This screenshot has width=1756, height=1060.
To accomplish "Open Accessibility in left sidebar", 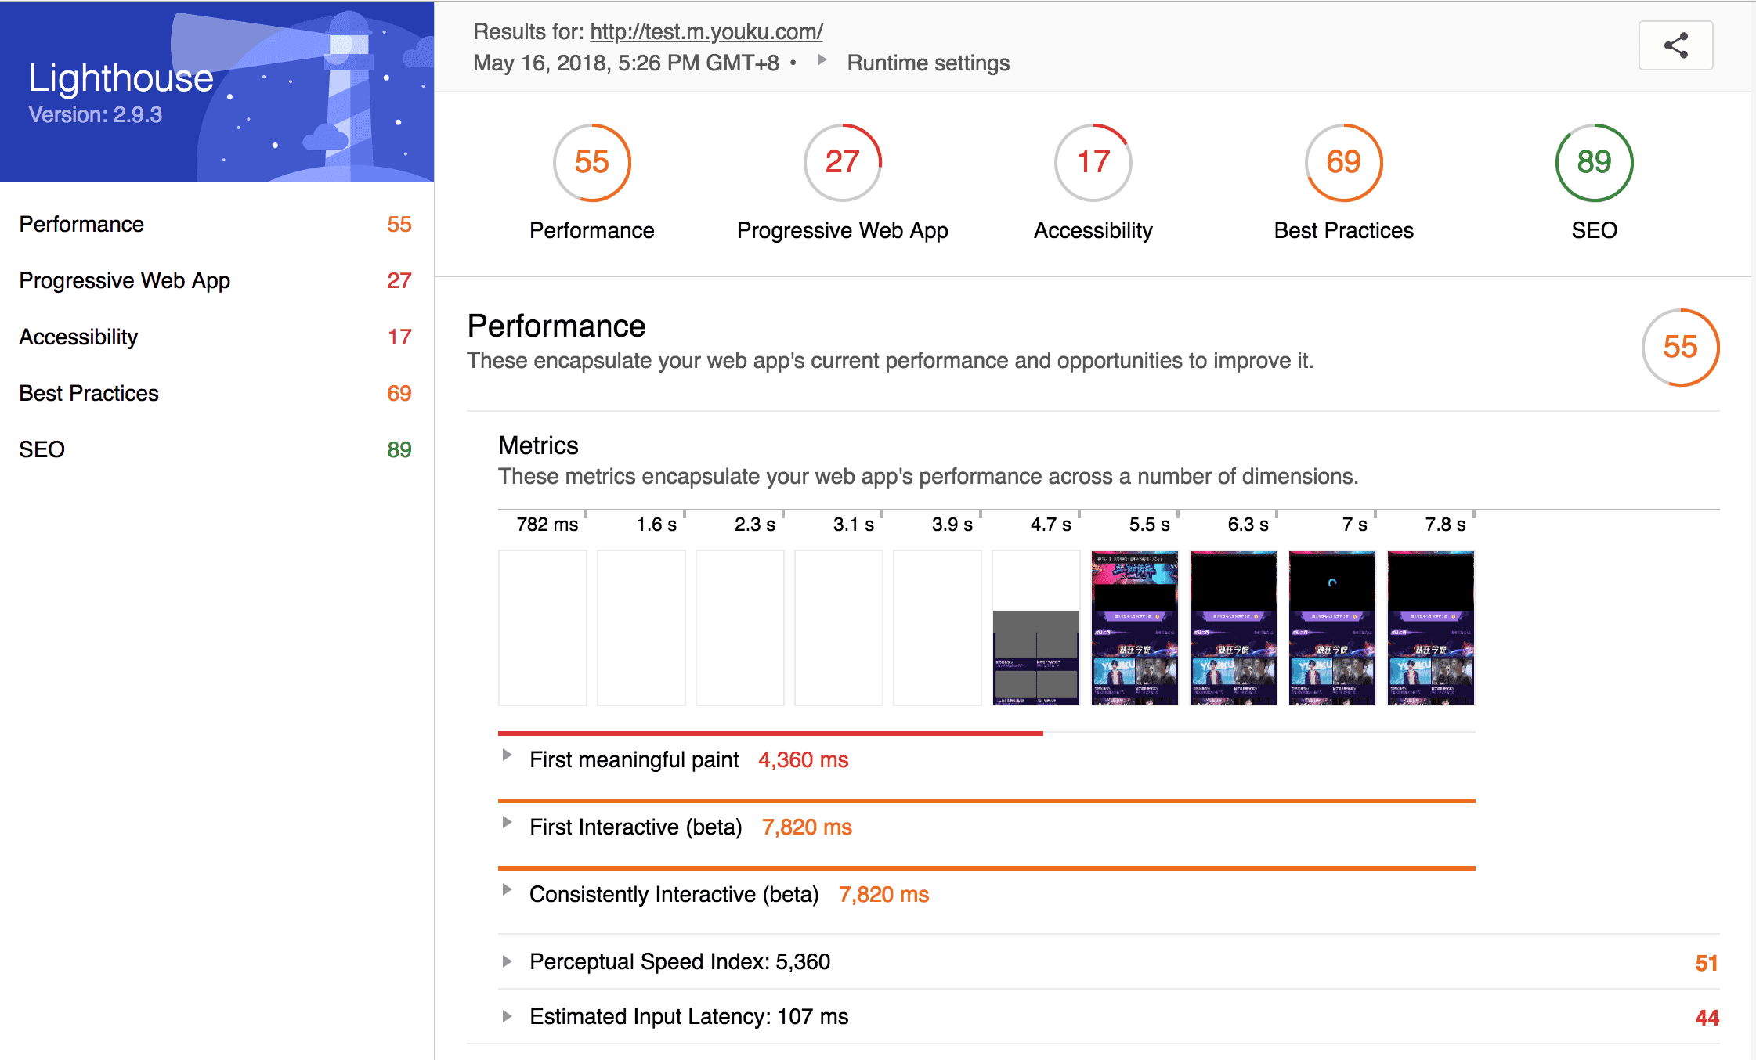I will tap(78, 337).
